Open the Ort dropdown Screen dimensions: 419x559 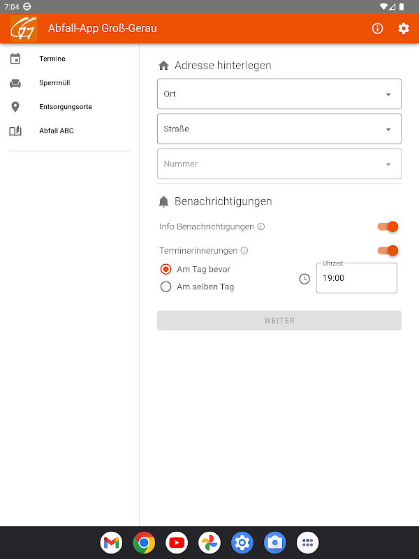click(279, 94)
